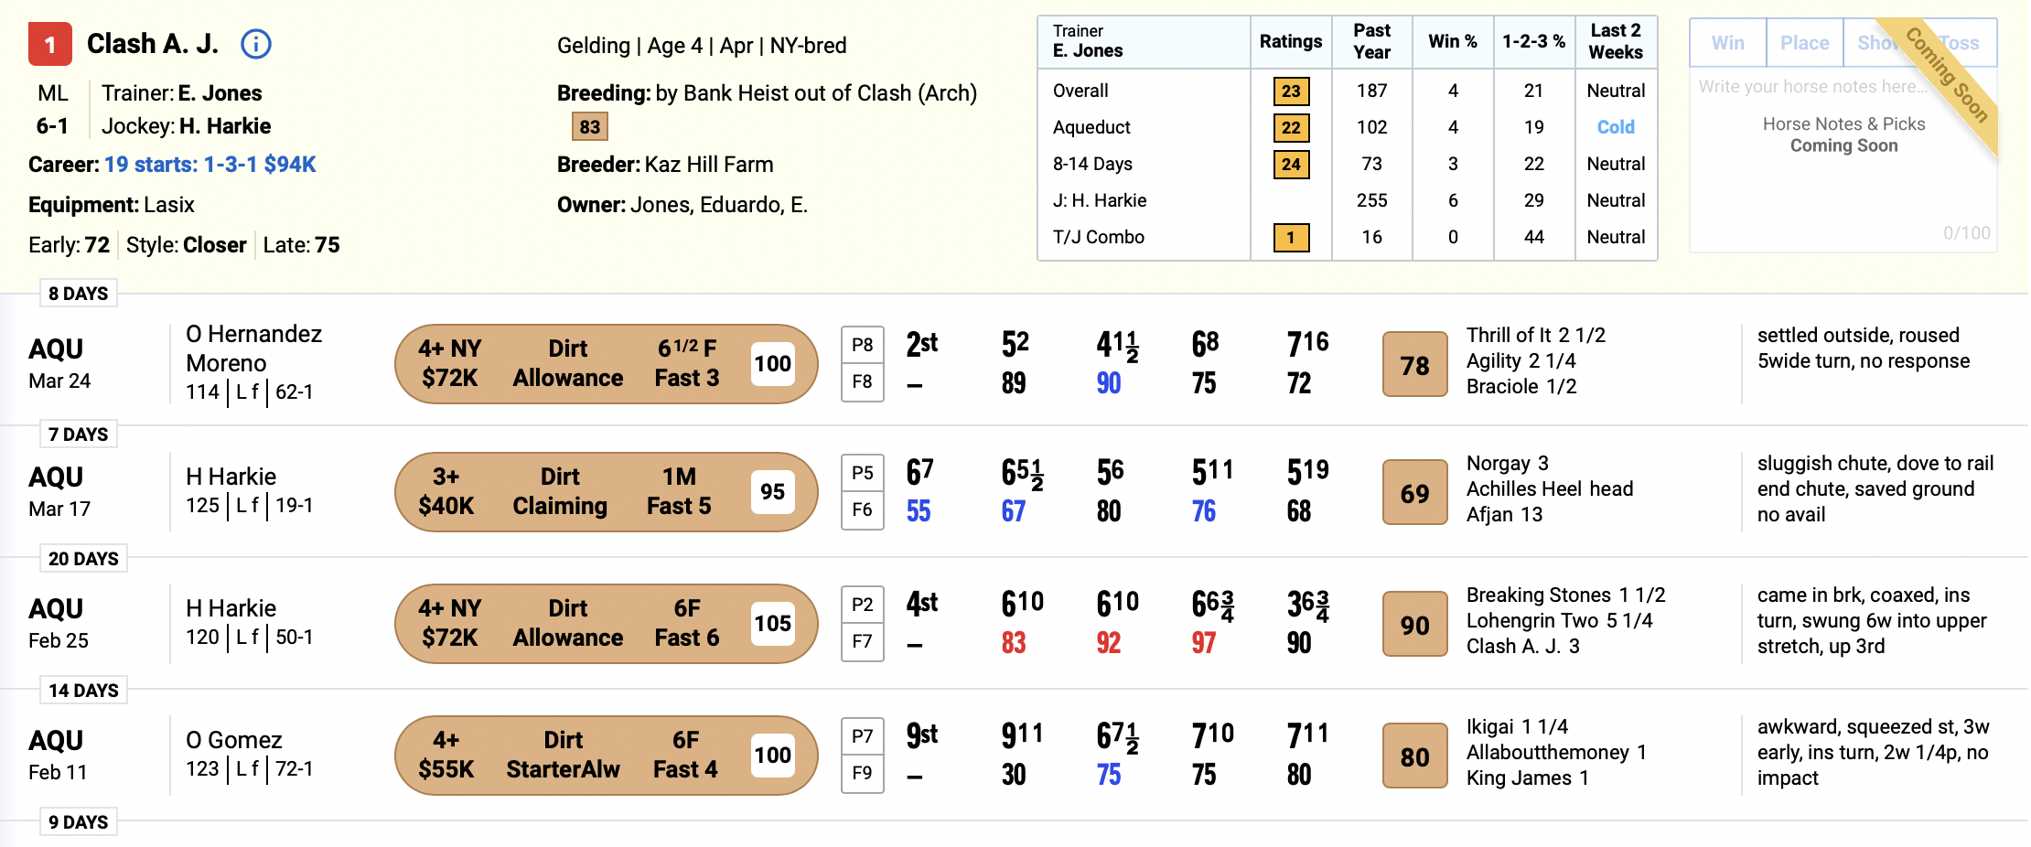Viewport: 2031px width, 847px height.
Task: Open the Feb 11 StarterAlw race pill
Action: 606,755
